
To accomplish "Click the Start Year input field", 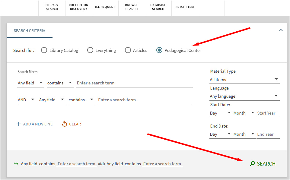I will coord(268,113).
